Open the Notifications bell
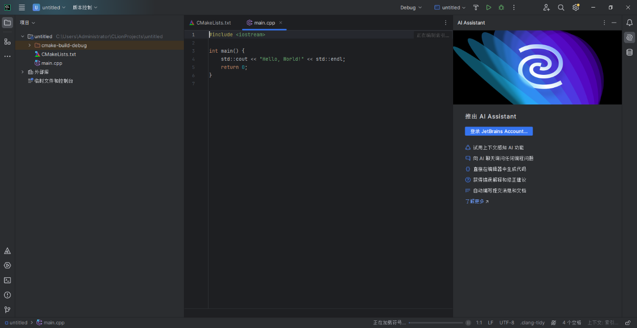Image resolution: width=637 pixels, height=328 pixels. click(629, 23)
